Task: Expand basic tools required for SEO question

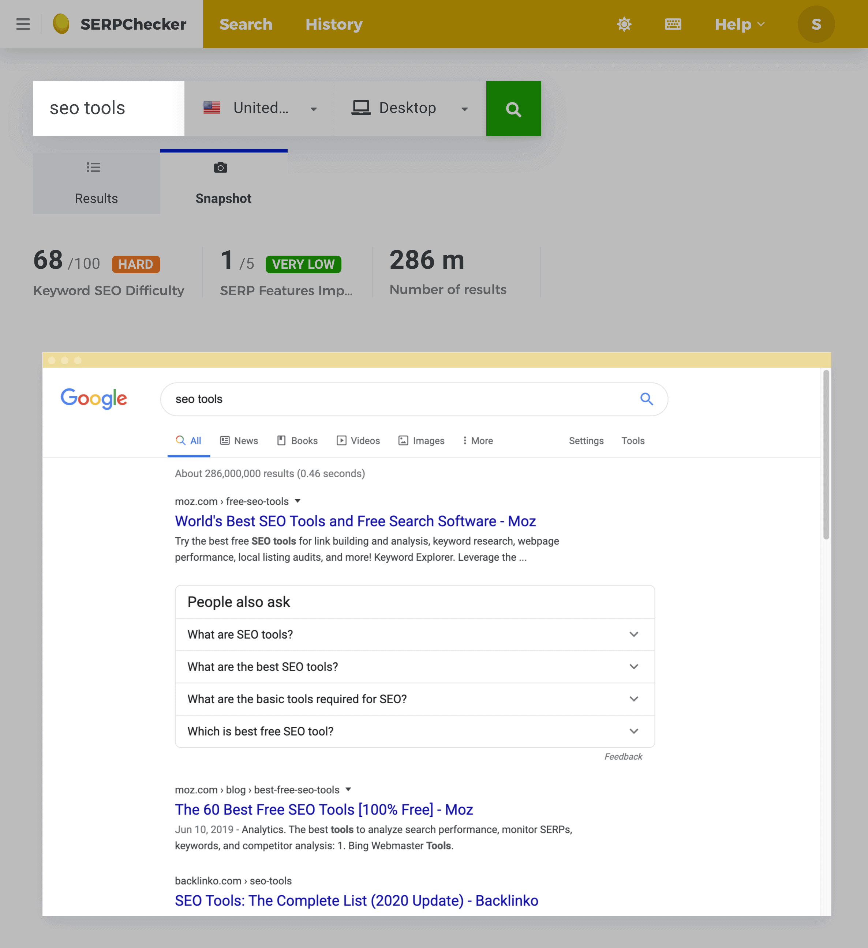Action: (x=415, y=699)
